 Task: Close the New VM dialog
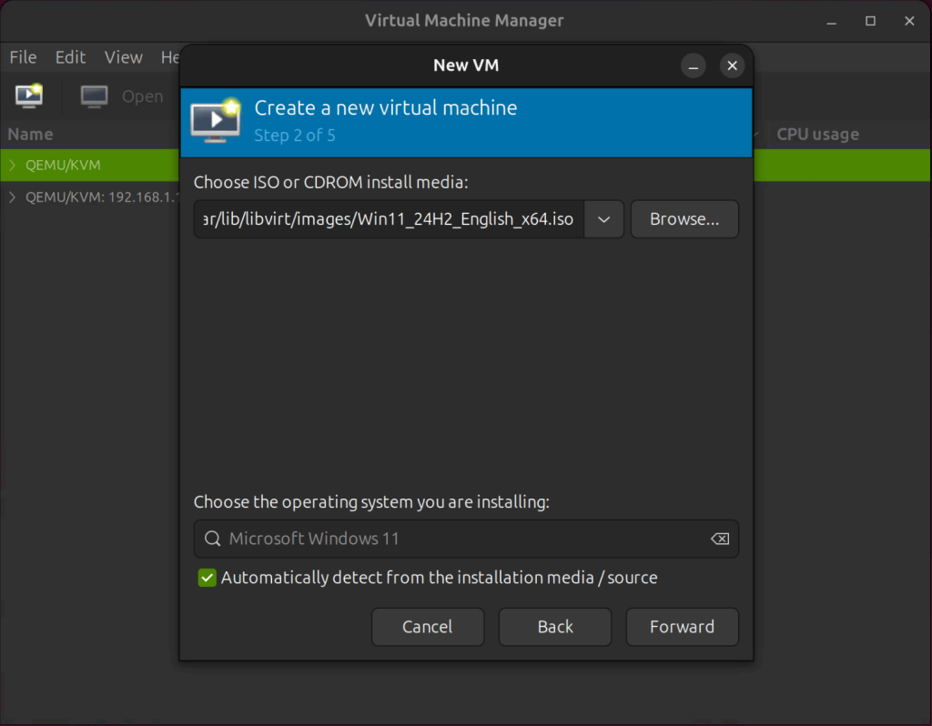tap(733, 66)
